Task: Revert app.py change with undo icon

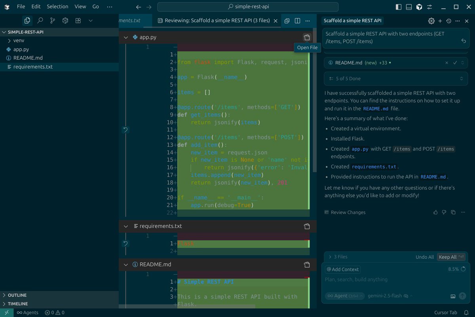Action: 125,130
